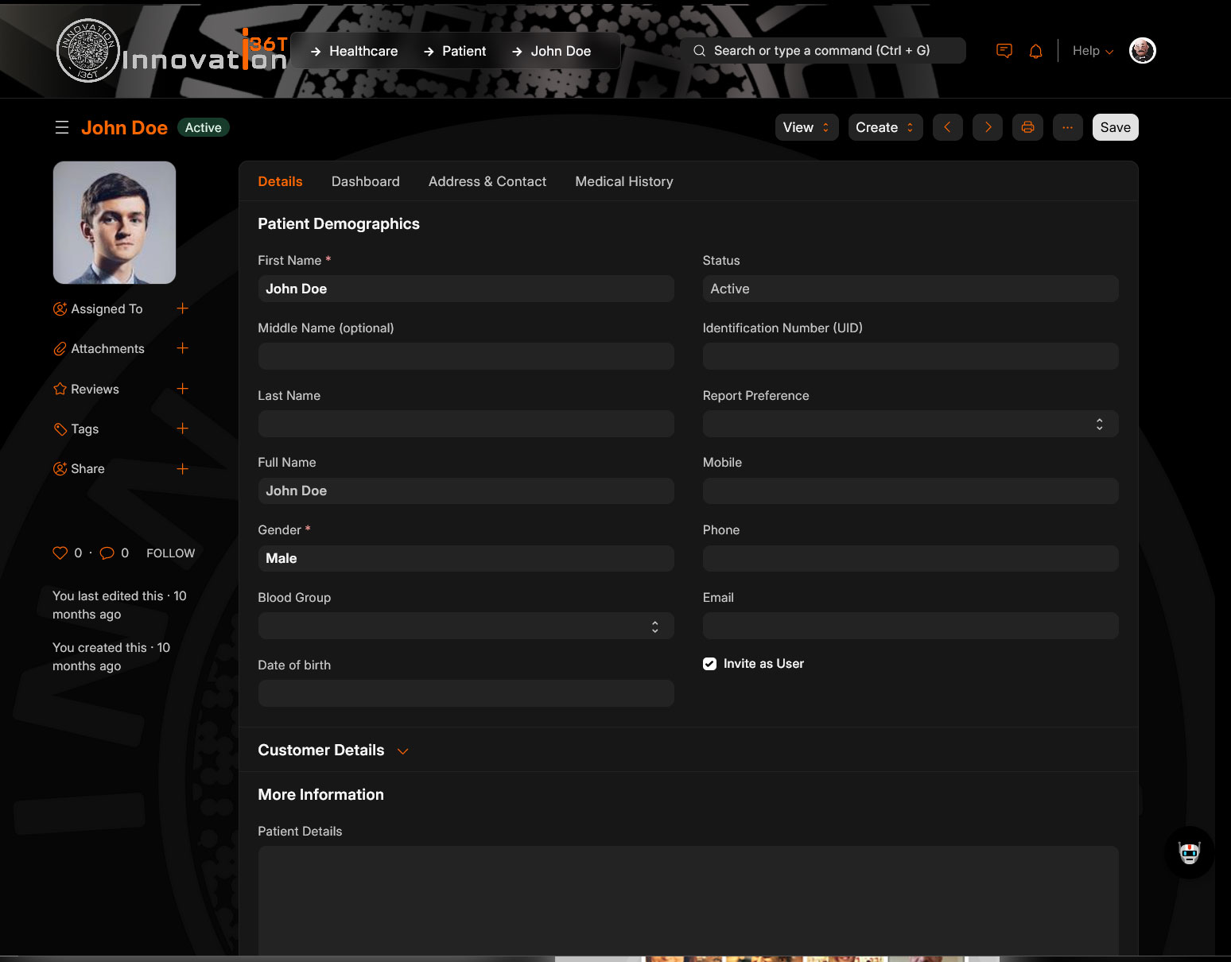Open the Report Preference dropdown
1231x962 pixels.
tap(910, 424)
